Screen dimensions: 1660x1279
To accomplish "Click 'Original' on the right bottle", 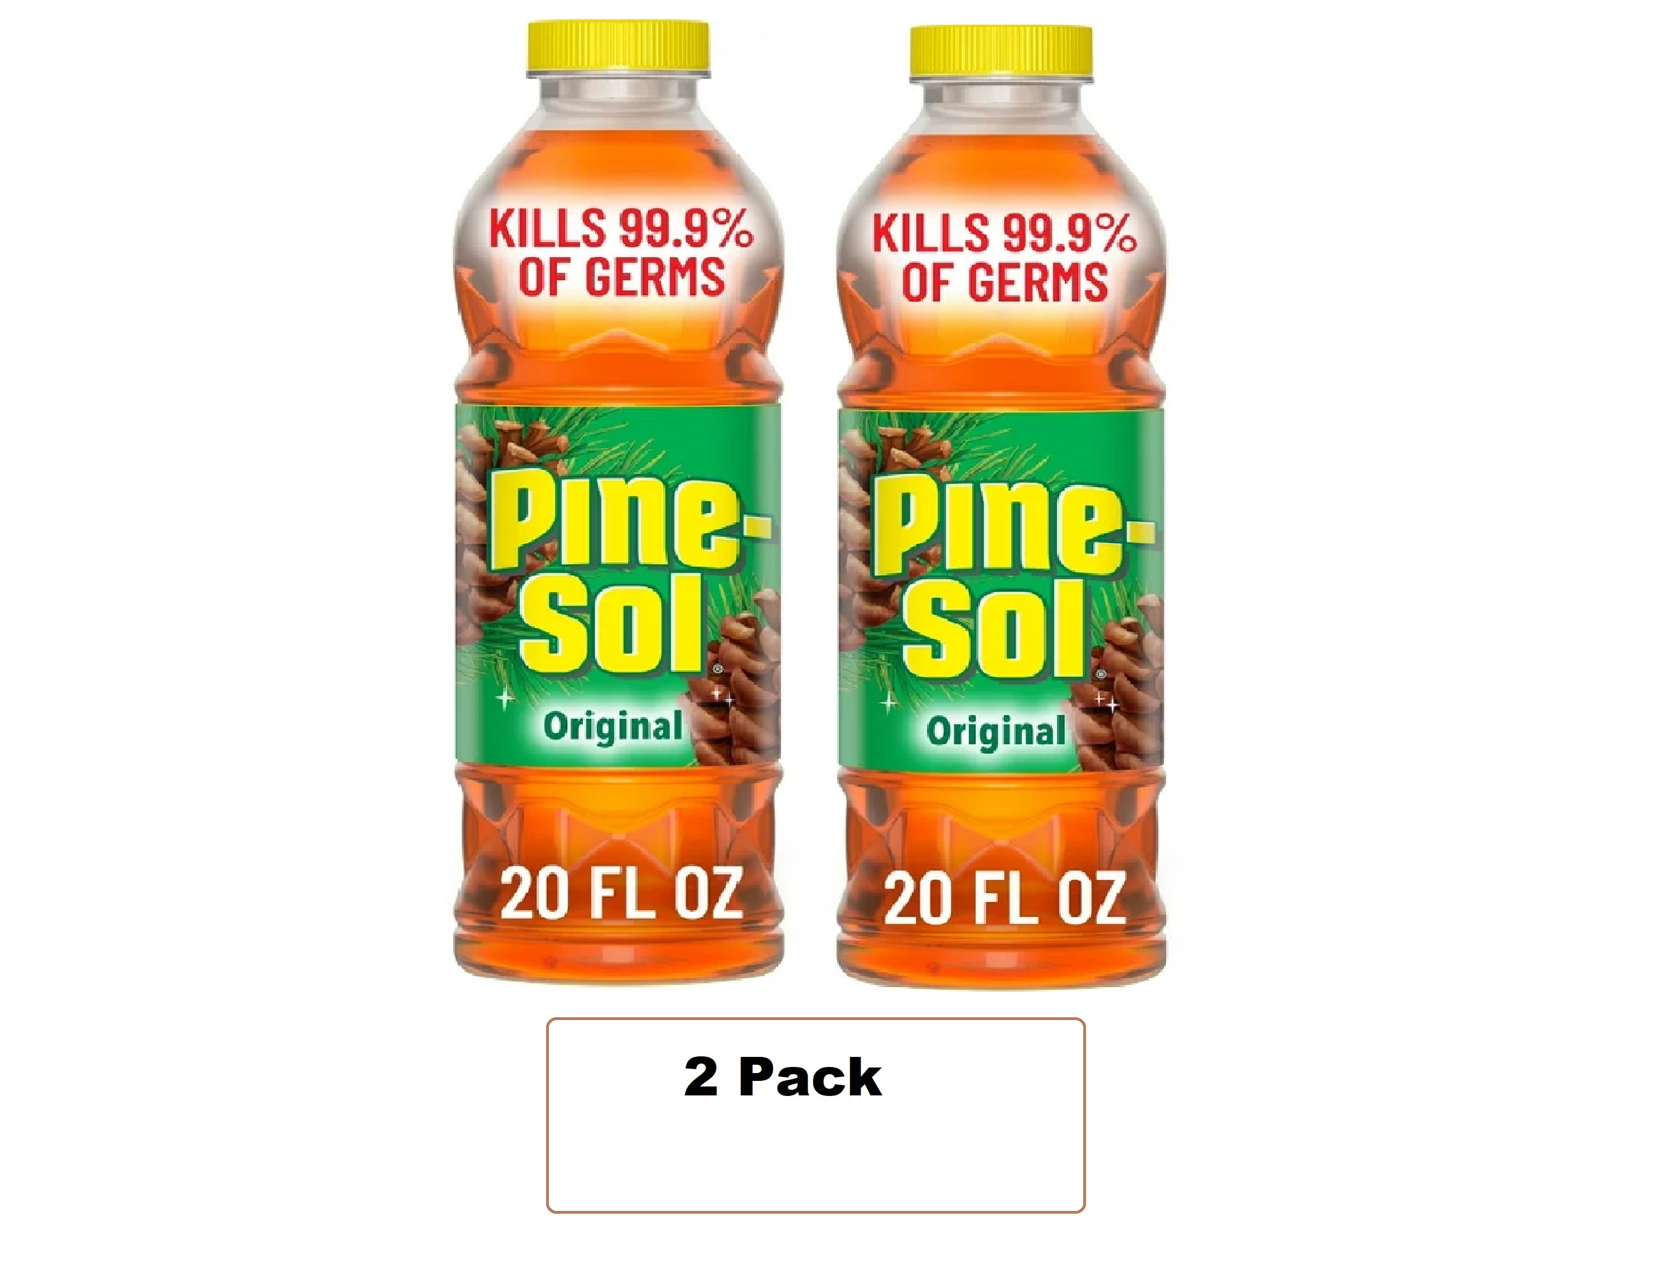I will [x=996, y=732].
